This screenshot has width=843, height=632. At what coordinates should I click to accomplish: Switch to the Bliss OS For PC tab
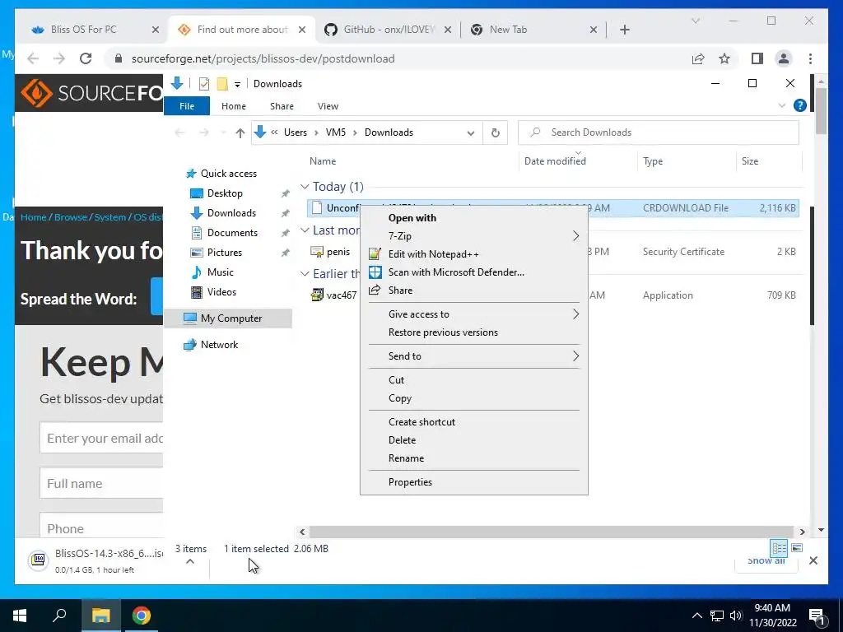click(83, 30)
